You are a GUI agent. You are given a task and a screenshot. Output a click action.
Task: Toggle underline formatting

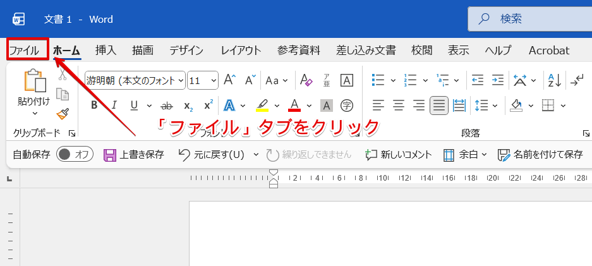(134, 106)
